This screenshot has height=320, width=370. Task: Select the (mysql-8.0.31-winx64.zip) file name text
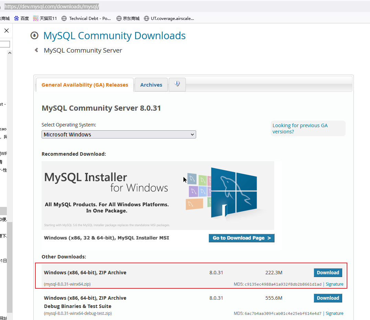click(67, 284)
